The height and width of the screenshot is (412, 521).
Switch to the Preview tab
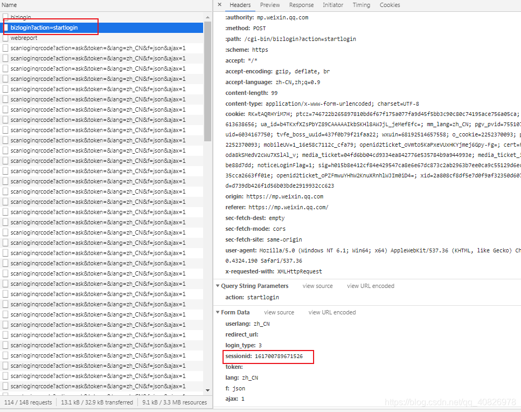(270, 5)
